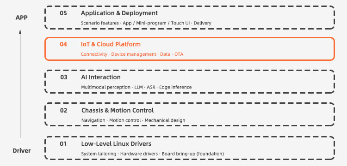Click the number 03 label
This screenshot has width=347, height=166.
point(64,77)
